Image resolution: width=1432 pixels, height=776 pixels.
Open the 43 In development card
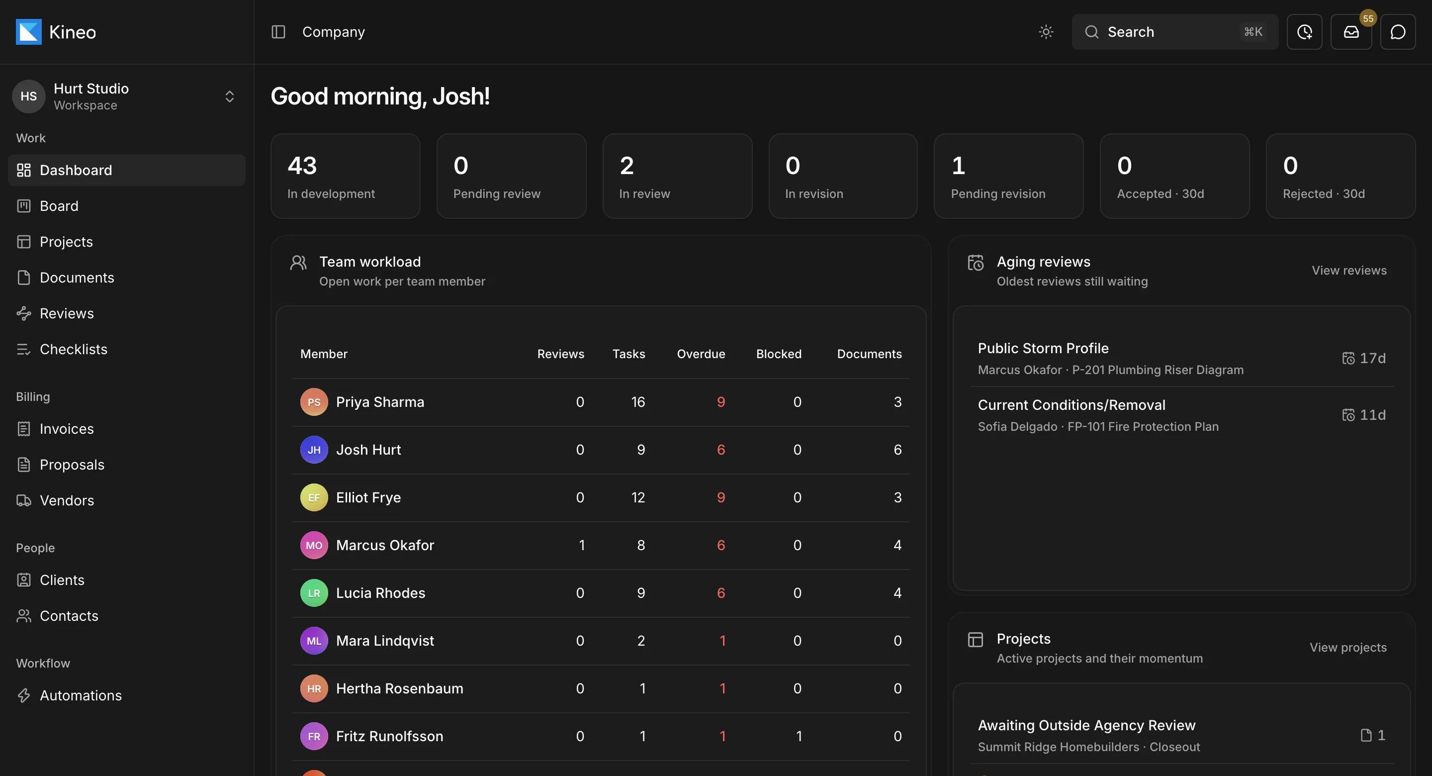pyautogui.click(x=345, y=176)
